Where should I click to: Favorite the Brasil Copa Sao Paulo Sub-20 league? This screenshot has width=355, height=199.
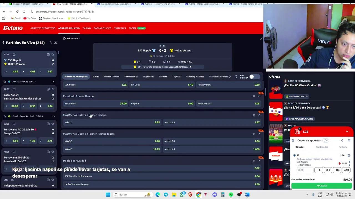pos(5,116)
